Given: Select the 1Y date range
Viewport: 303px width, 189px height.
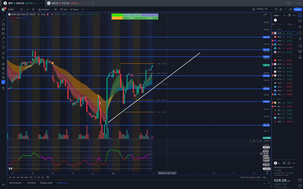Looking at the screenshot, I should tap(35, 177).
